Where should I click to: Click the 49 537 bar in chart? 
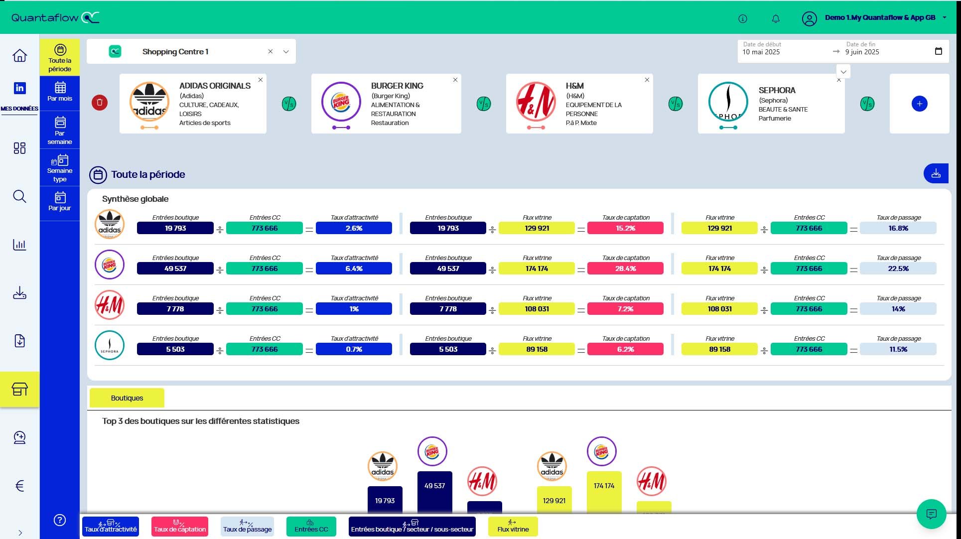pyautogui.click(x=434, y=492)
